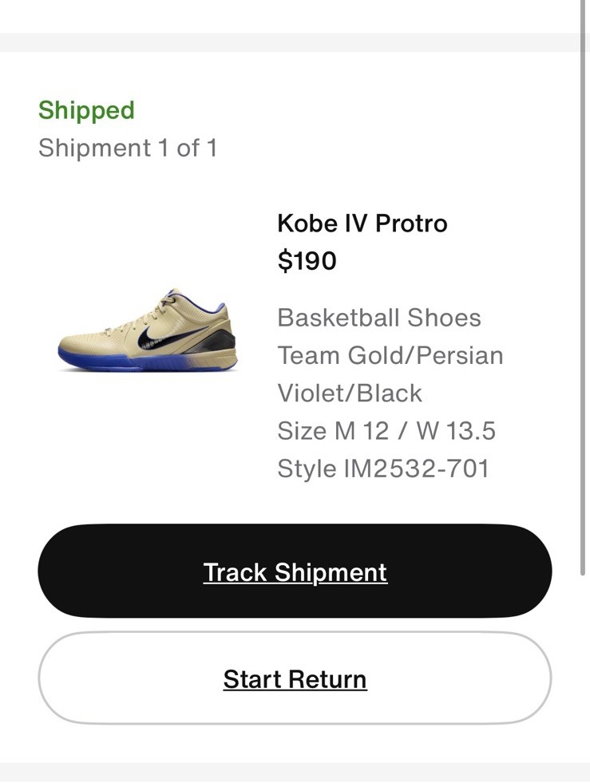
Task: Click the Violet/Black color text
Action: (x=350, y=393)
